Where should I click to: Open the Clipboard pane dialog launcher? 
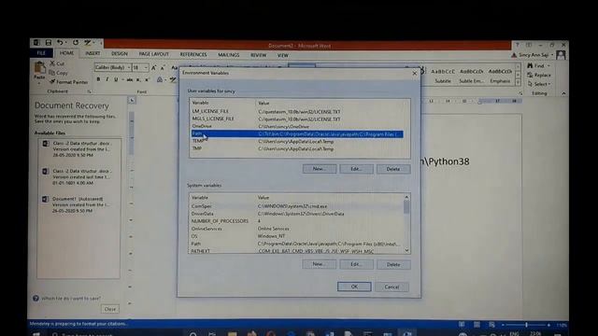[x=90, y=91]
